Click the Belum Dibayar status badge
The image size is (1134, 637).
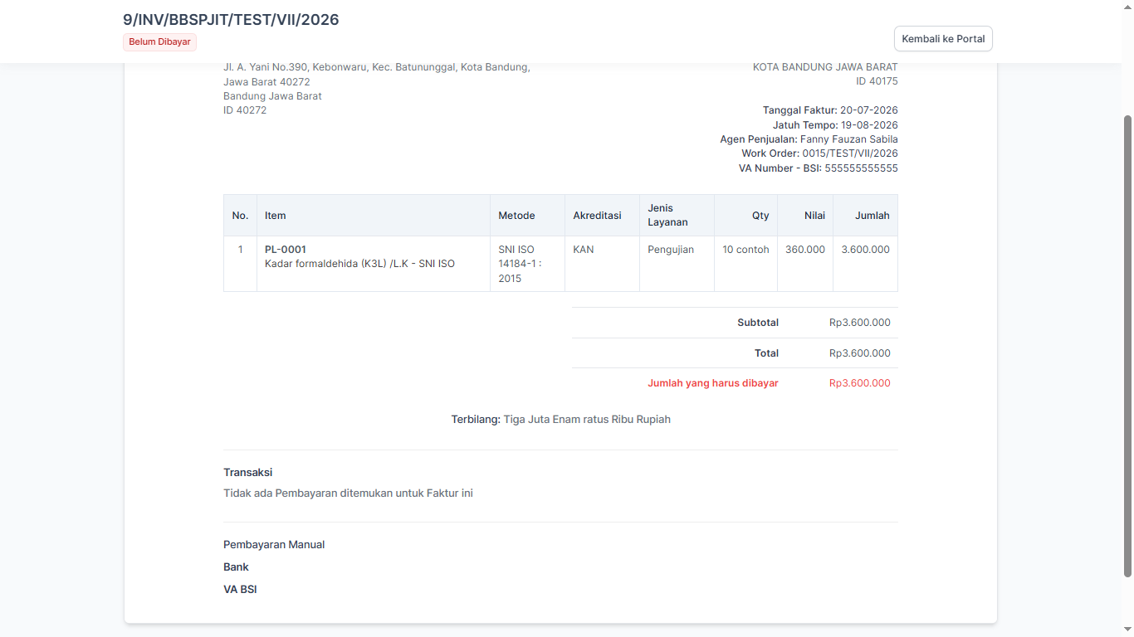[x=159, y=42]
